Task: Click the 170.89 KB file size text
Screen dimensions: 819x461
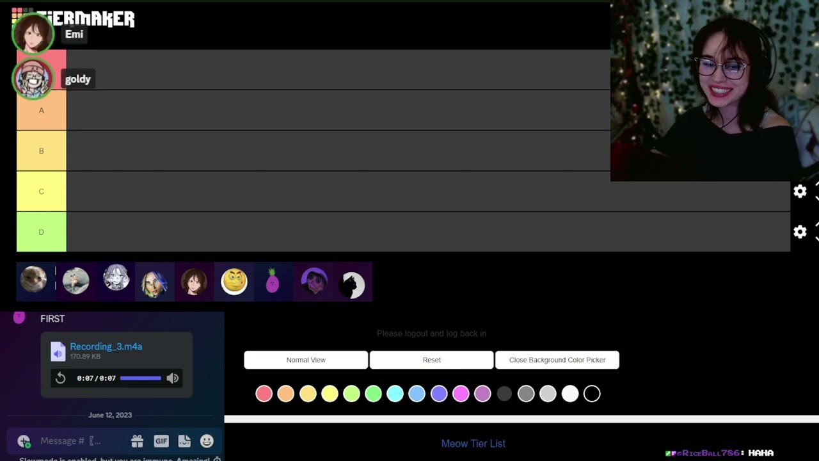Action: pyautogui.click(x=85, y=357)
